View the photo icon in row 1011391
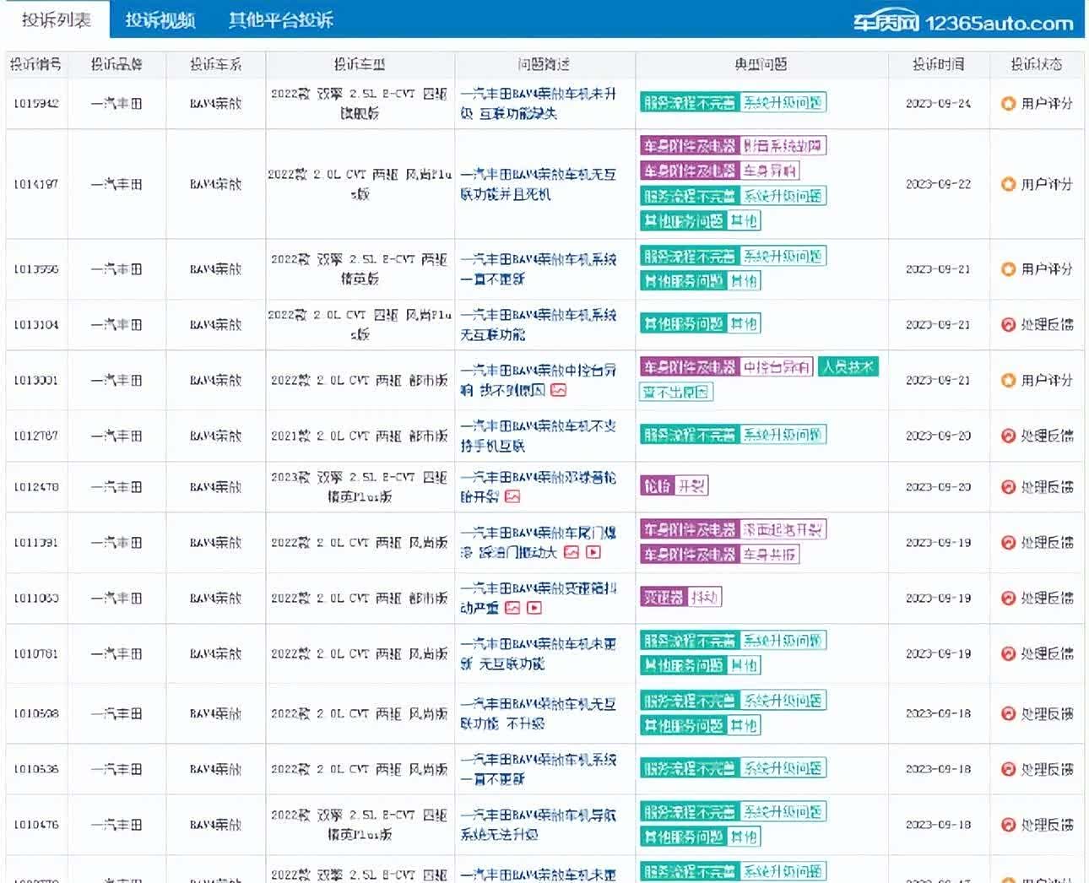Viewport: 1089px width, 883px height. point(572,553)
